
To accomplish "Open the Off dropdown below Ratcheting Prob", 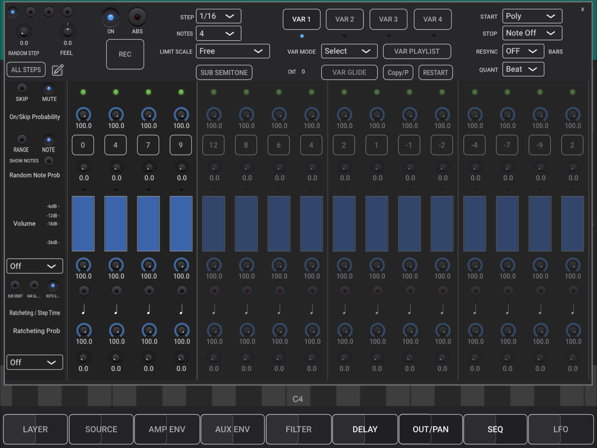I will [x=35, y=362].
